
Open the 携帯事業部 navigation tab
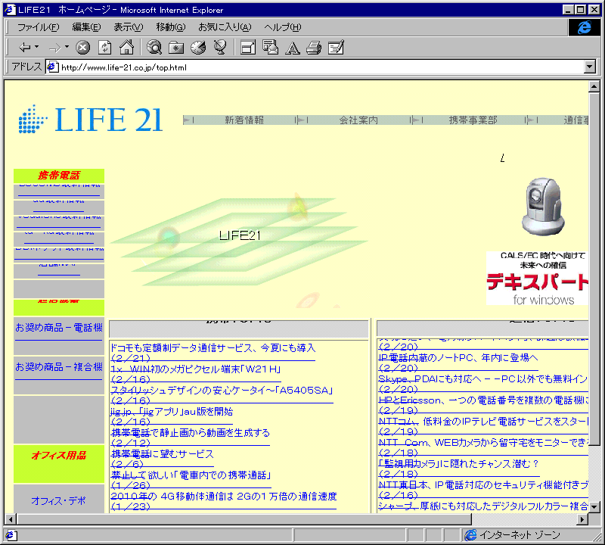pos(473,120)
